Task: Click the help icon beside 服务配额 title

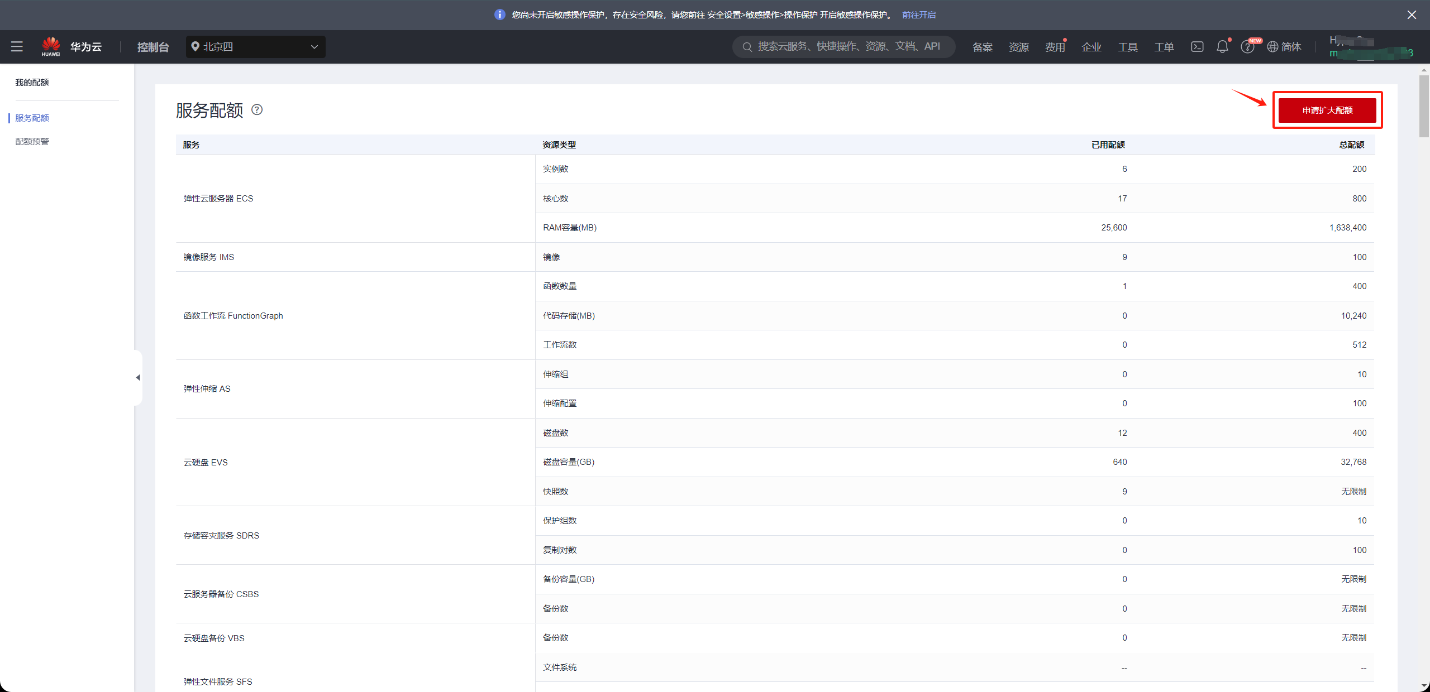Action: pyautogui.click(x=257, y=110)
